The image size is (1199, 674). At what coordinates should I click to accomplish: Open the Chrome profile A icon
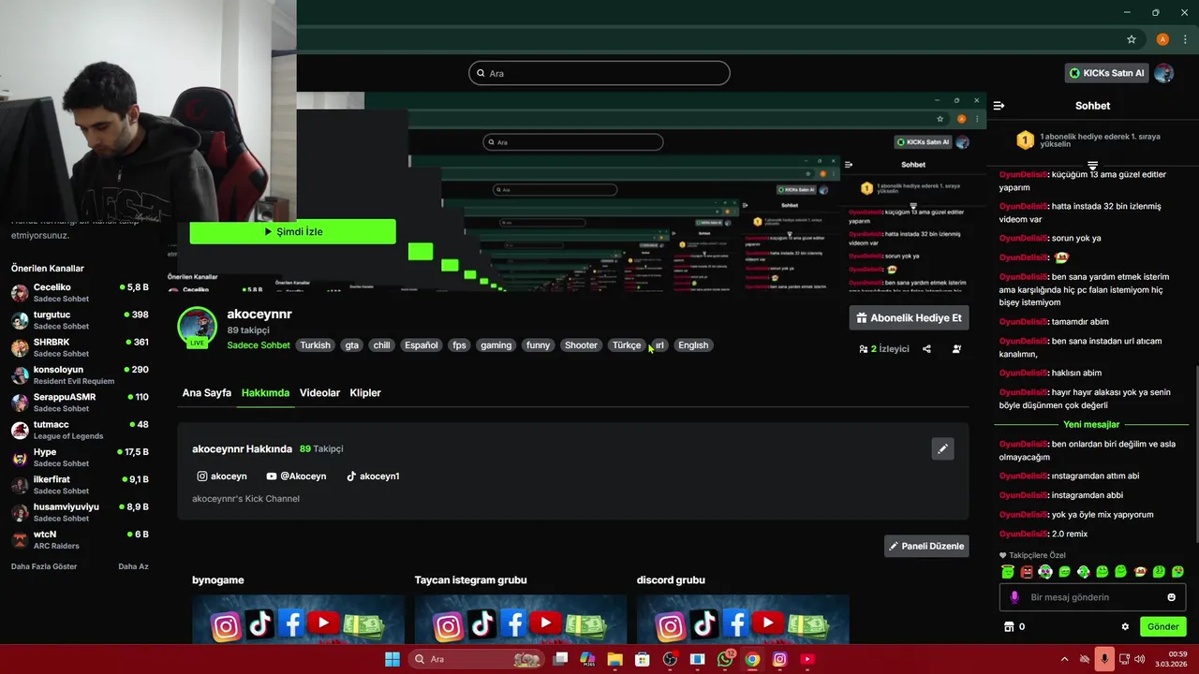pyautogui.click(x=1162, y=39)
